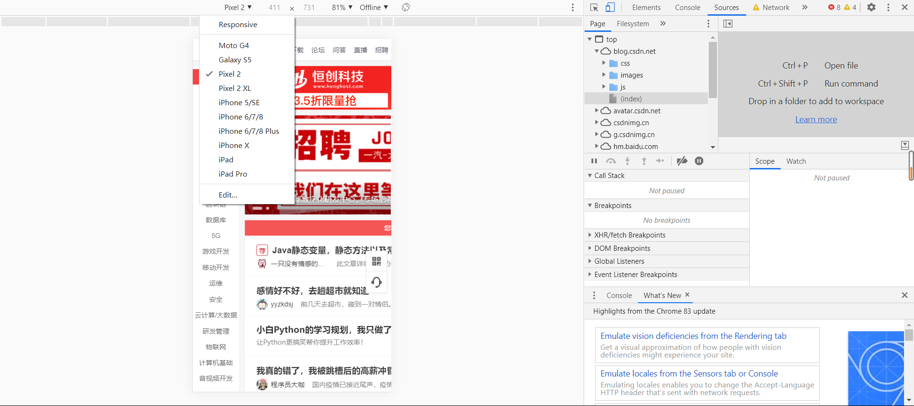
Task: Pause script execution button
Action: pyautogui.click(x=594, y=161)
